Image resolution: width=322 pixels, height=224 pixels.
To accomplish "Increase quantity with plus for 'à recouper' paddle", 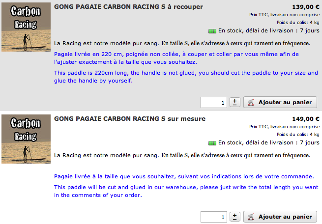I will coord(234,101).
